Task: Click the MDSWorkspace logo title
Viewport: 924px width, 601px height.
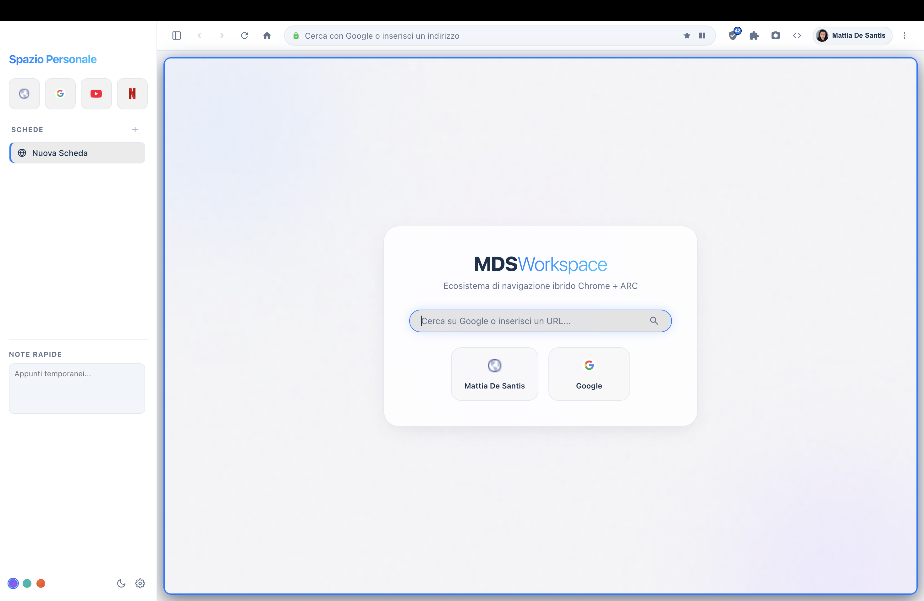Action: coord(541,264)
